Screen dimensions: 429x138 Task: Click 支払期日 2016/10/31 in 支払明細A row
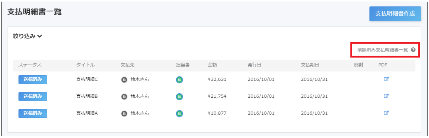pyautogui.click(x=314, y=113)
